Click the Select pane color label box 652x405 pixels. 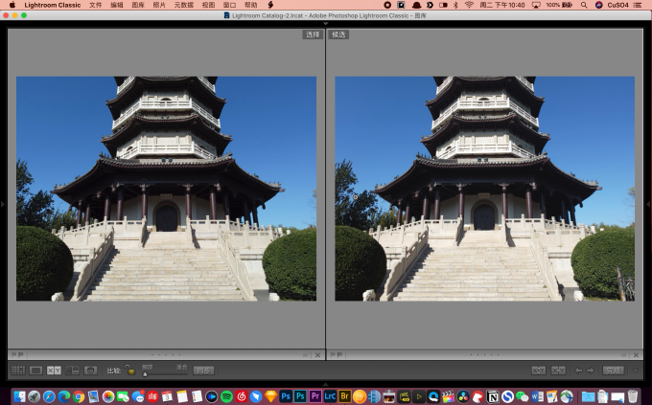(306, 355)
